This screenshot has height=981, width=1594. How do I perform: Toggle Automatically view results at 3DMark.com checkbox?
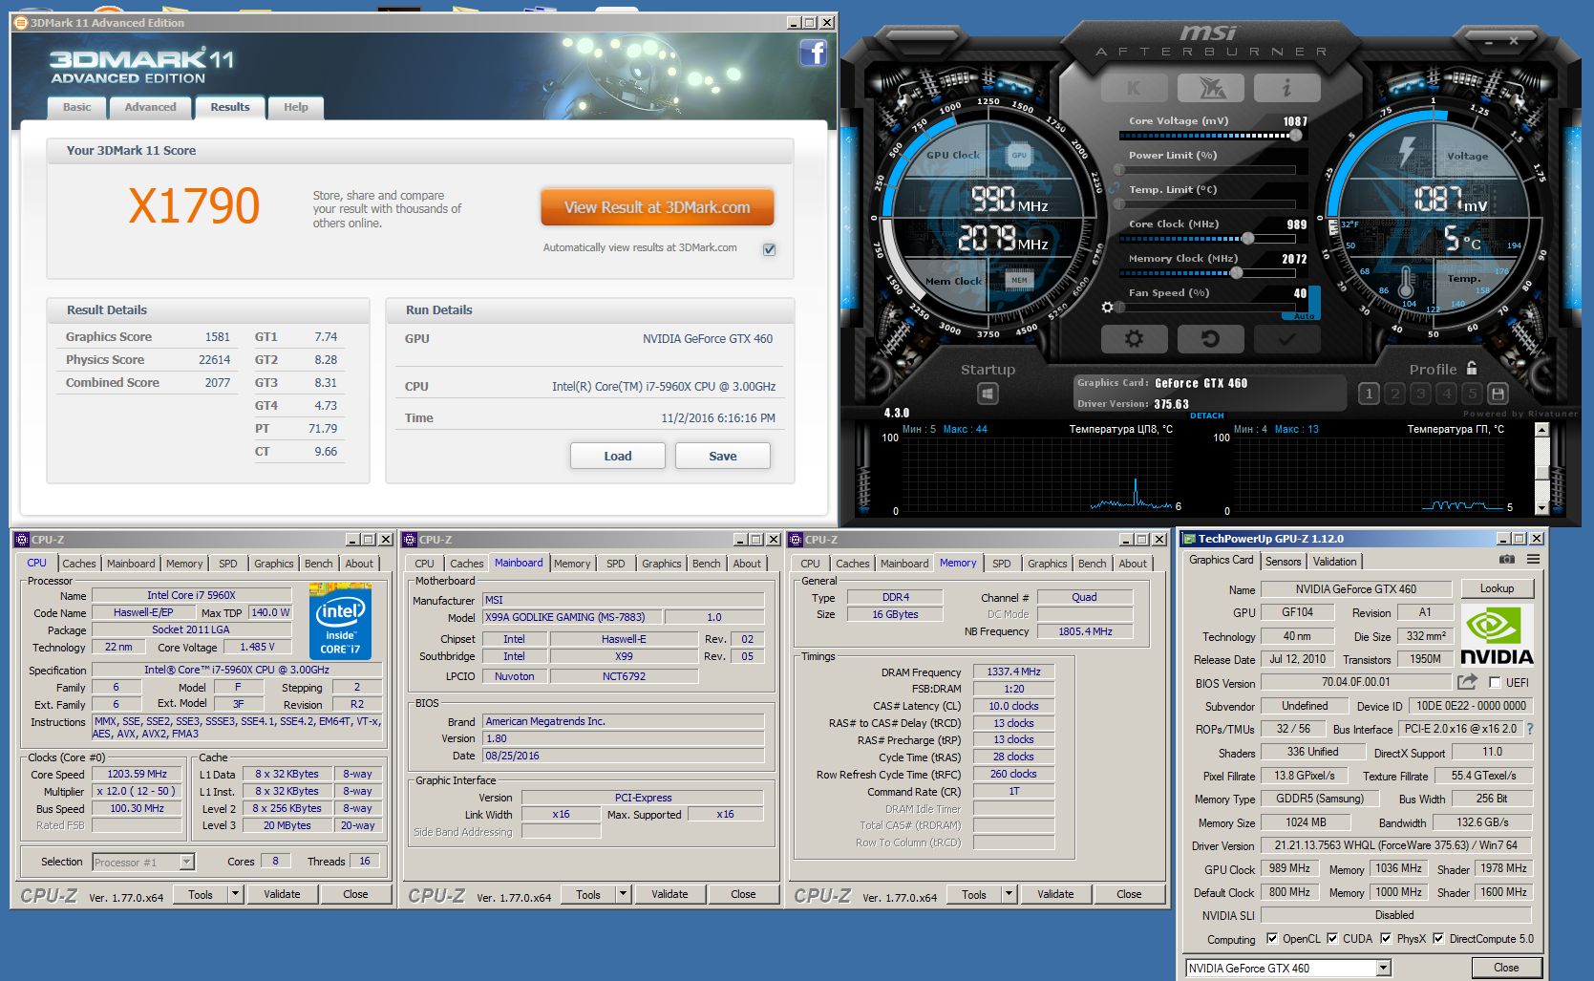(770, 249)
